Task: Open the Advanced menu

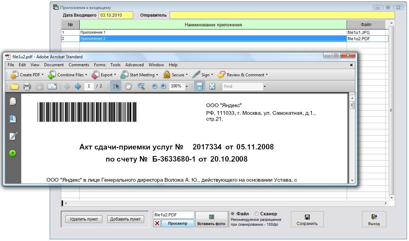Action: coord(134,65)
